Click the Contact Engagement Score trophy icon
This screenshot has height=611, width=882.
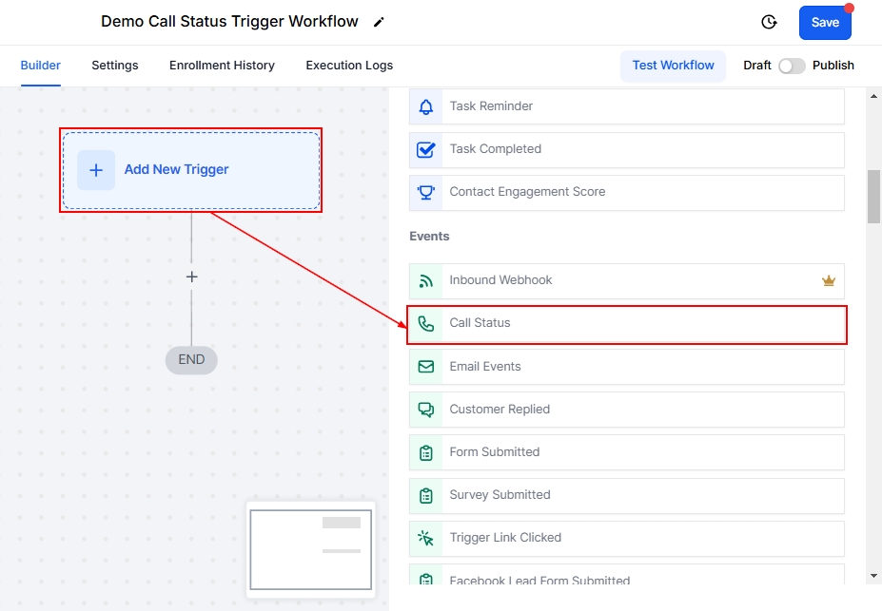tap(426, 192)
